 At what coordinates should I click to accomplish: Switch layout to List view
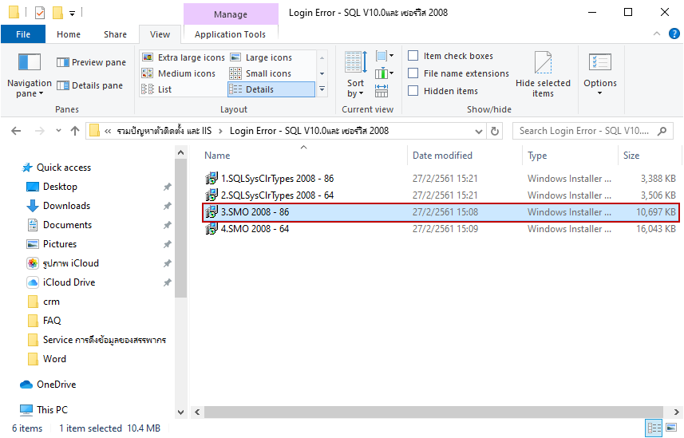click(x=157, y=89)
